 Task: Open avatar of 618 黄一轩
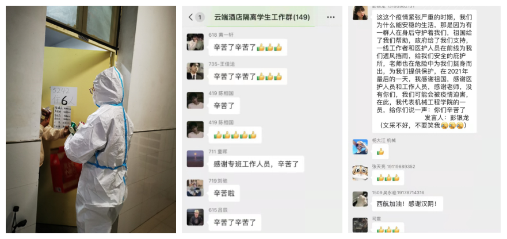click(x=195, y=42)
